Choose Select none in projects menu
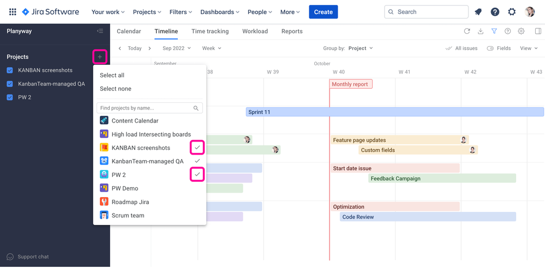The height and width of the screenshot is (269, 545). (x=116, y=89)
